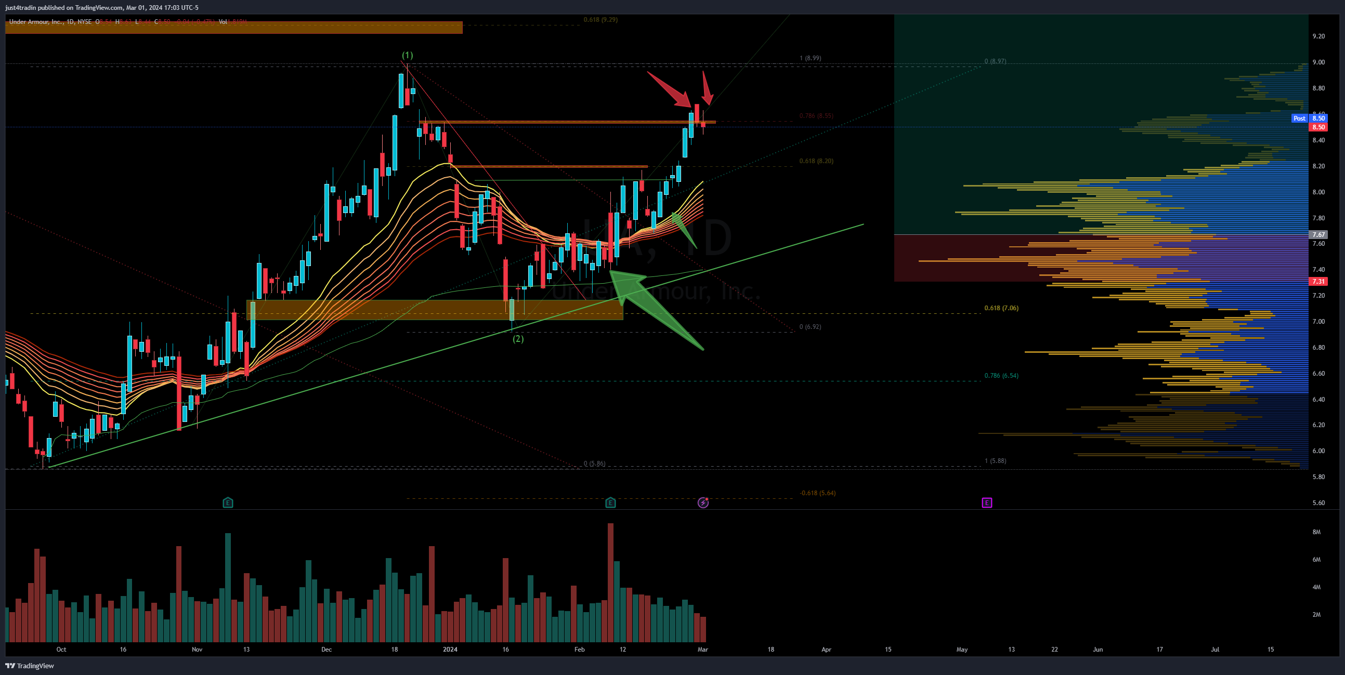Click Jul on the time axis

(1215, 650)
